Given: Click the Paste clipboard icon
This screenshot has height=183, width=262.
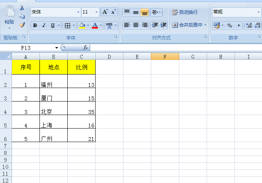Looking at the screenshot, I should point(10,11).
